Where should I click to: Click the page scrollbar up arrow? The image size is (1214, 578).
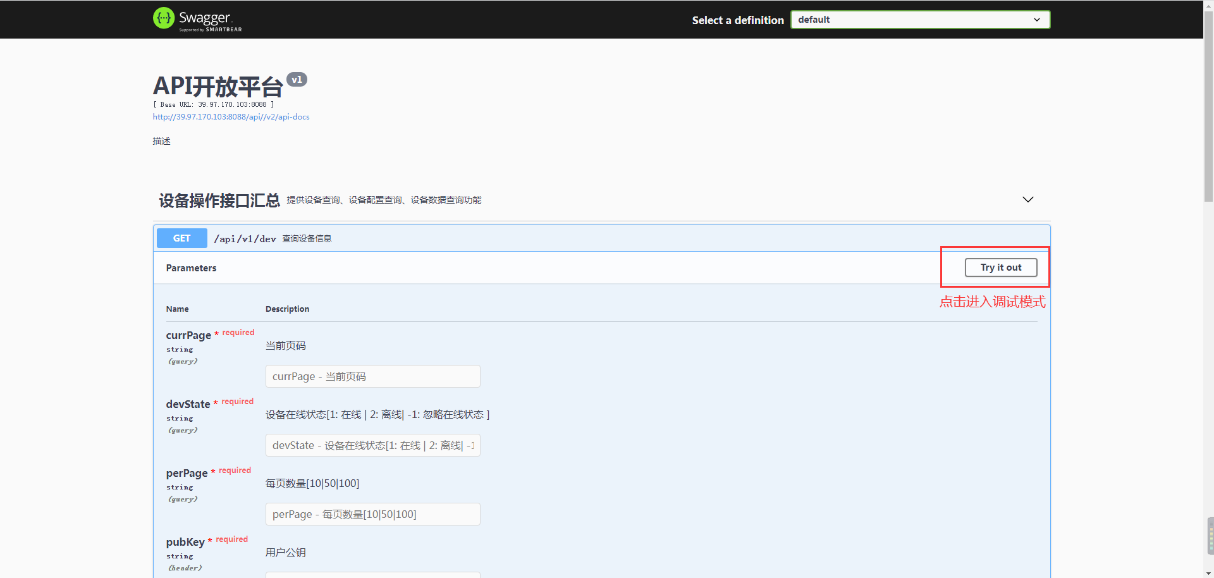pyautogui.click(x=1208, y=4)
